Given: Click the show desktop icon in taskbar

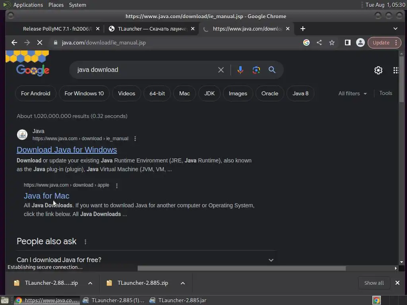Looking at the screenshot, I should [5, 300].
